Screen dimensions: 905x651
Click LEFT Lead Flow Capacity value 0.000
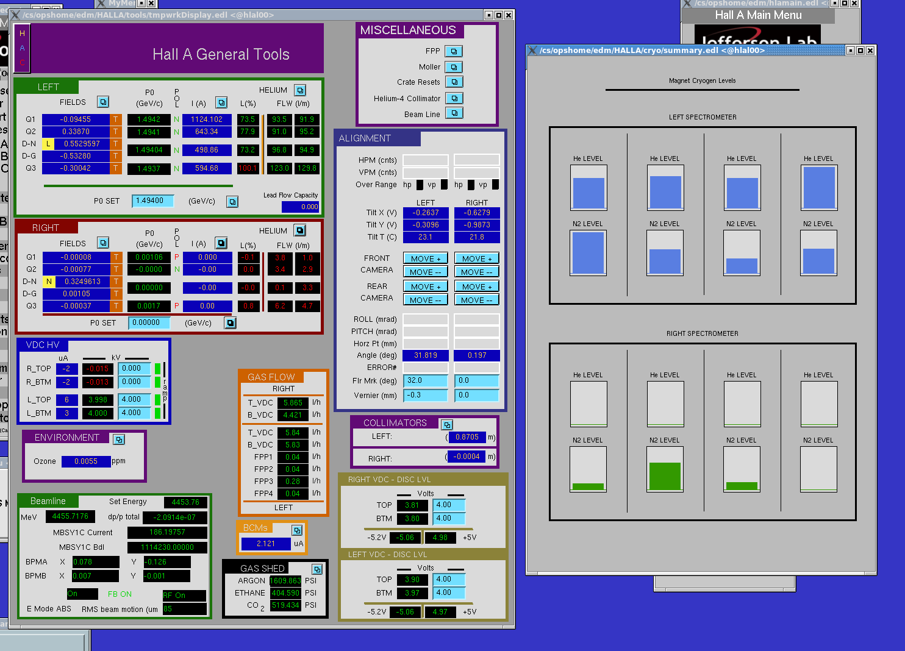[300, 207]
